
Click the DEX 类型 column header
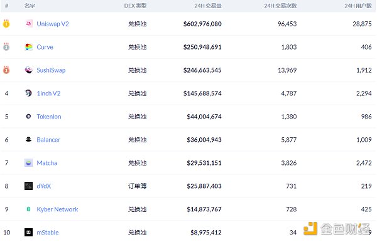[x=135, y=6]
